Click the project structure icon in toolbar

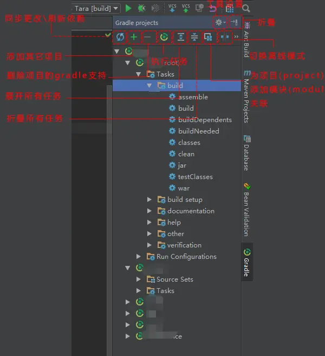coord(230,9)
